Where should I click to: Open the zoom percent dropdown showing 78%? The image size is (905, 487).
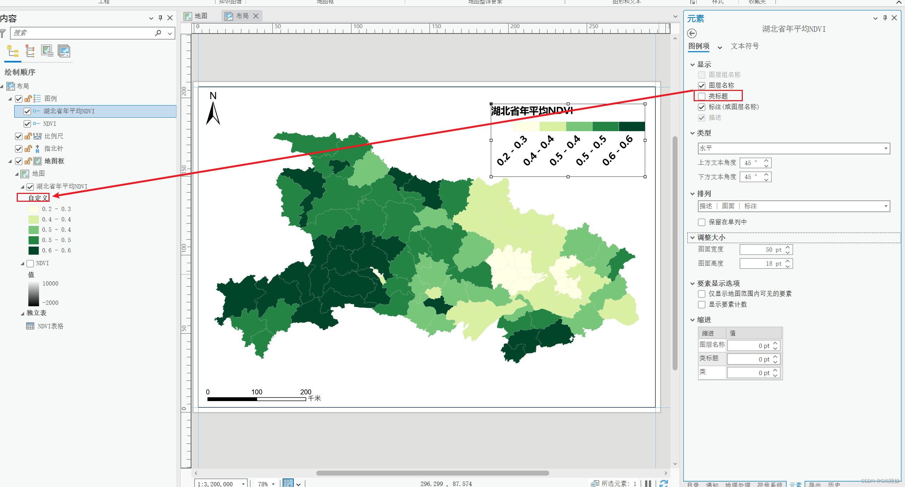(x=273, y=484)
